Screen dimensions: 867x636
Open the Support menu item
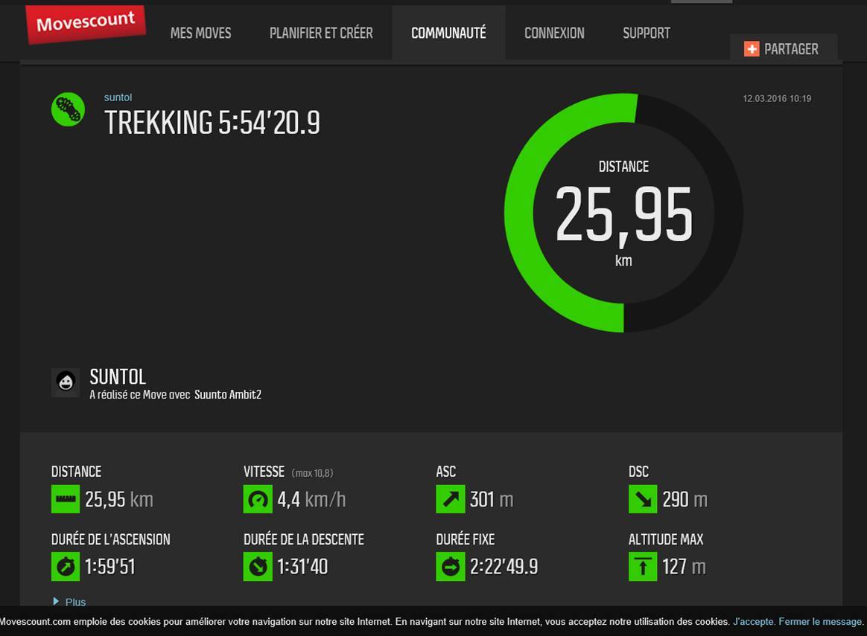pos(647,33)
